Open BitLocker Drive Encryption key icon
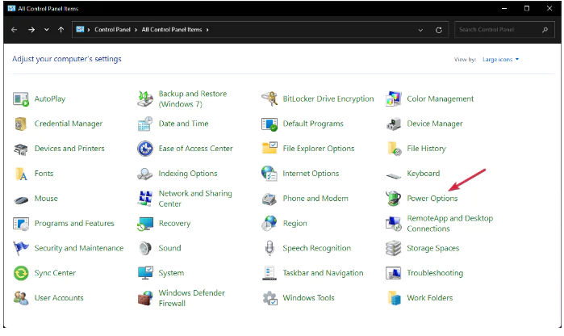 pos(269,99)
